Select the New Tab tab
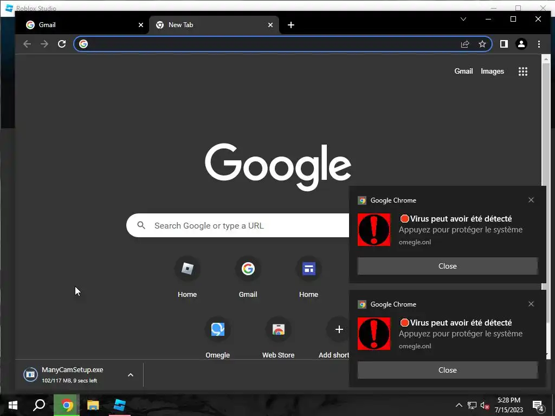Screen dimensions: 555x416 (x=214, y=25)
